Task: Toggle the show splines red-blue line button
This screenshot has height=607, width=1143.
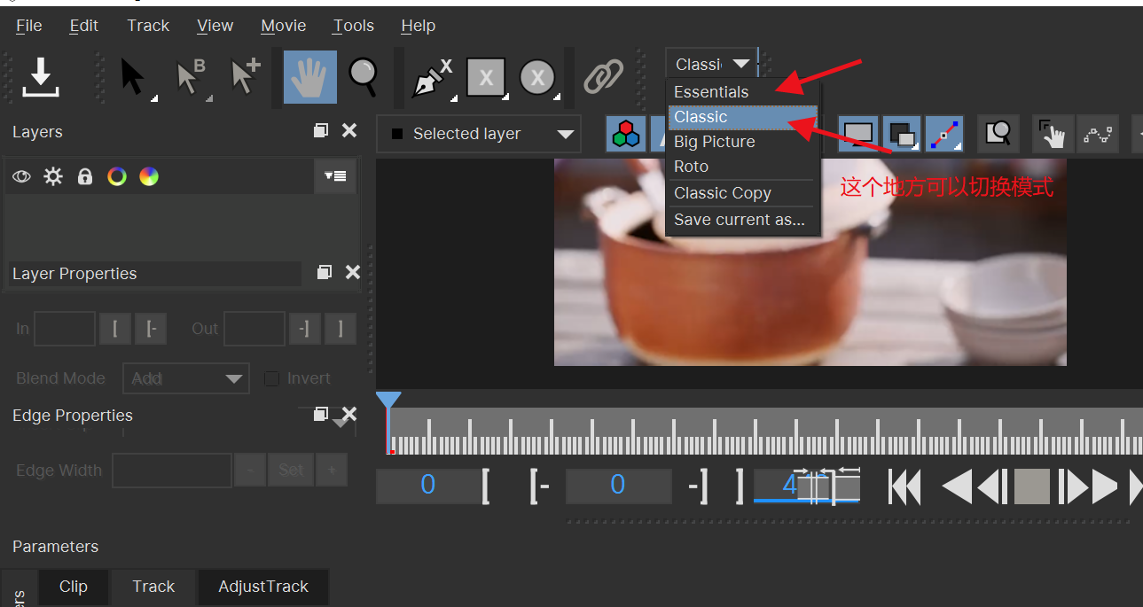Action: [945, 134]
